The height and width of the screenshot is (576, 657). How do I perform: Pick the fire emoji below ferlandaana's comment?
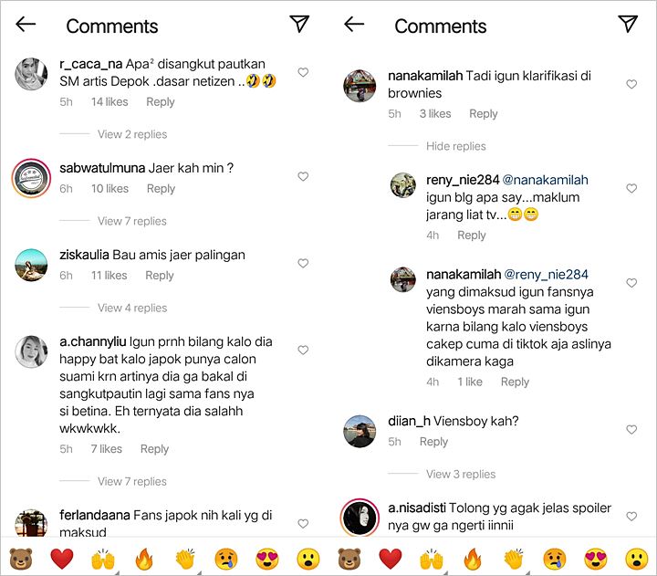(x=145, y=558)
